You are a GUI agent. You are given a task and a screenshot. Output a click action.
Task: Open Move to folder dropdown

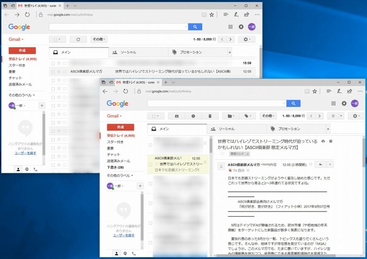pyautogui.click(x=231, y=116)
